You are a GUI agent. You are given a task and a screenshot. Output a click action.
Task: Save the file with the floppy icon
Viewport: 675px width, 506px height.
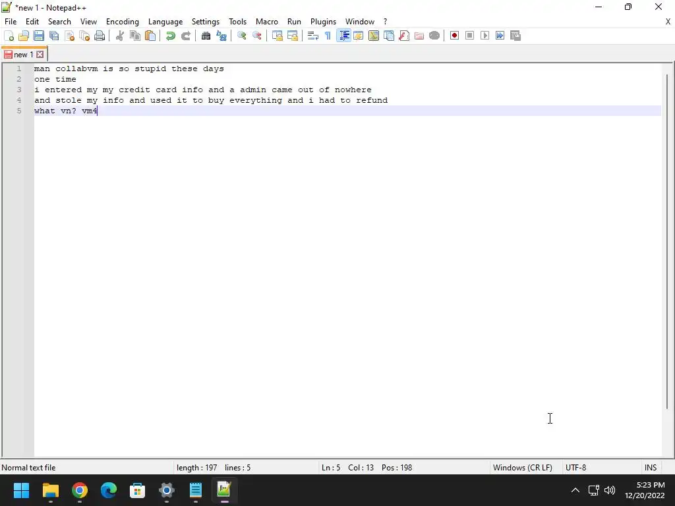pyautogui.click(x=39, y=36)
